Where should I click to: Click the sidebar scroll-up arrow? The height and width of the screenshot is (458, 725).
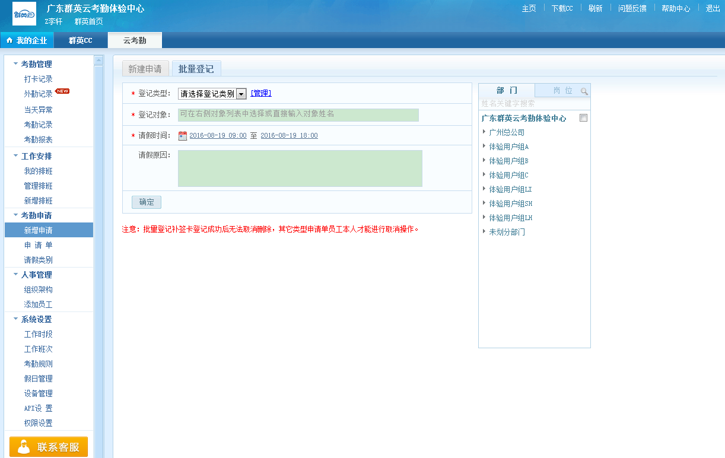98,60
